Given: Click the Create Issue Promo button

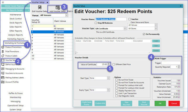Looking at the screenshot, I should point(87,103).
